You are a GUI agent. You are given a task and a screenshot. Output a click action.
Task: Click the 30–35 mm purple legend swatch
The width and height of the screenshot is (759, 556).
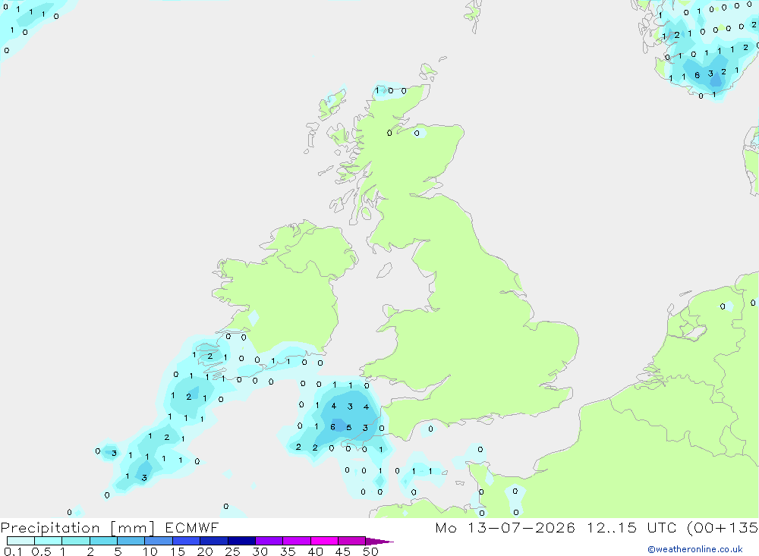point(269,541)
